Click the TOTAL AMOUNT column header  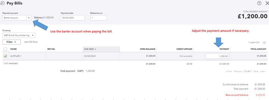[x=258, y=49]
